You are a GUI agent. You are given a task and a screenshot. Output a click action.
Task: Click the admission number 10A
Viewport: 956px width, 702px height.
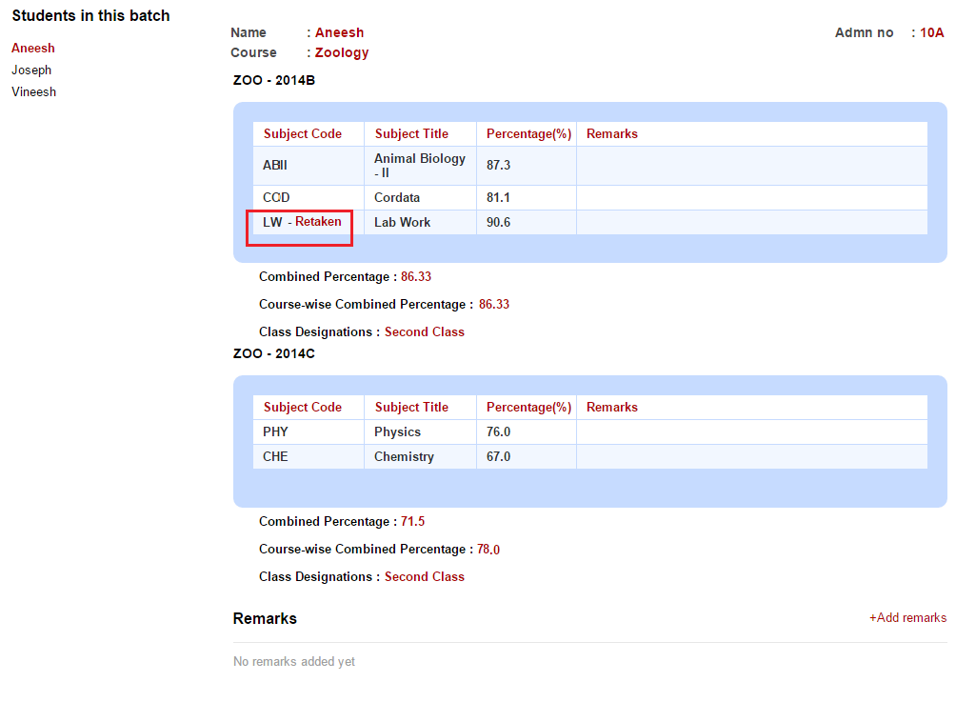coord(931,32)
